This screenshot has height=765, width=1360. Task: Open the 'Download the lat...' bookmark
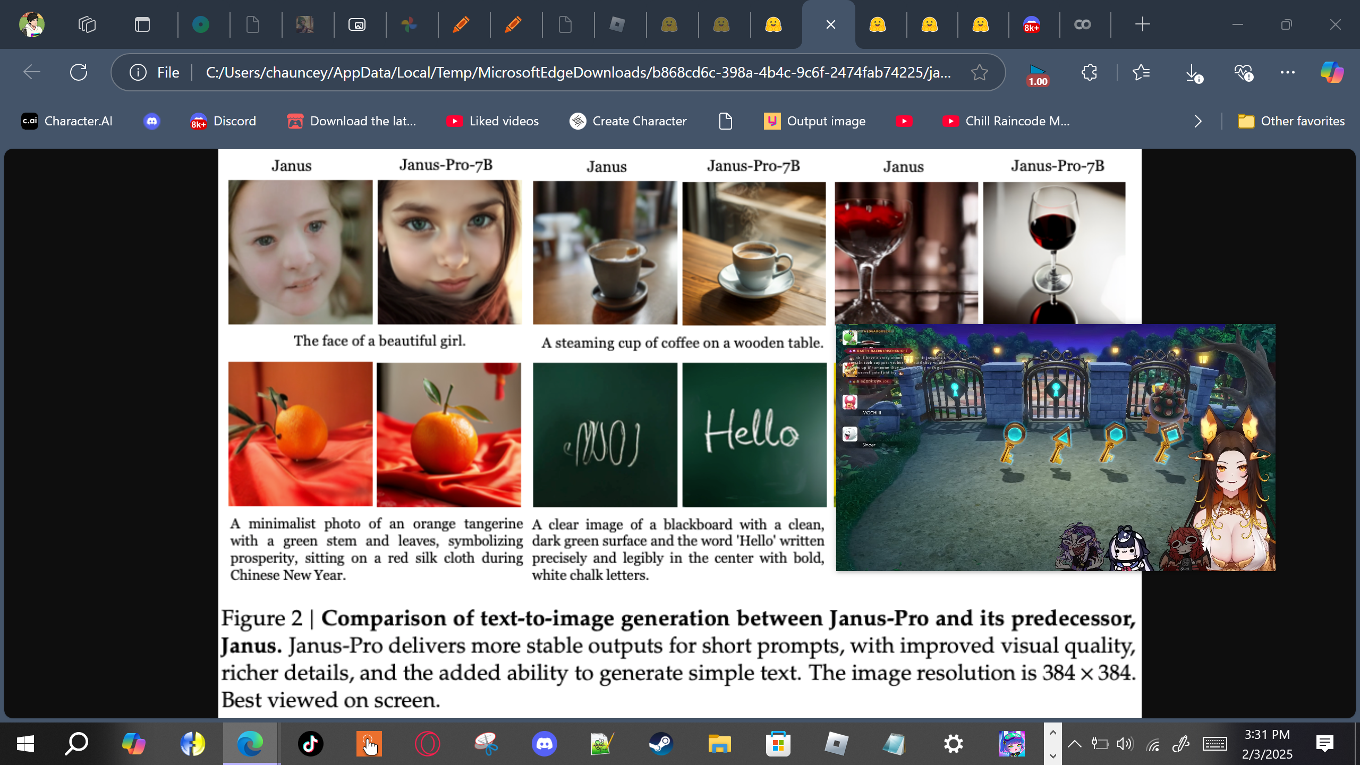tap(351, 121)
